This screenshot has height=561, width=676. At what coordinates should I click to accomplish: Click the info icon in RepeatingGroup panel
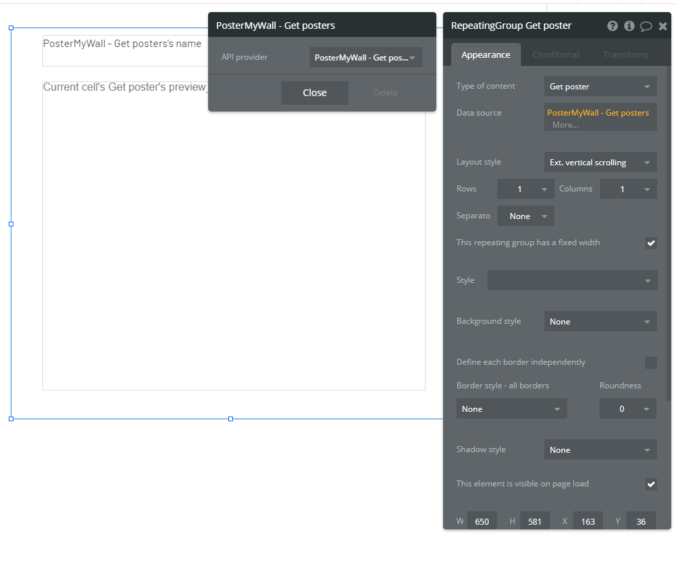(629, 26)
